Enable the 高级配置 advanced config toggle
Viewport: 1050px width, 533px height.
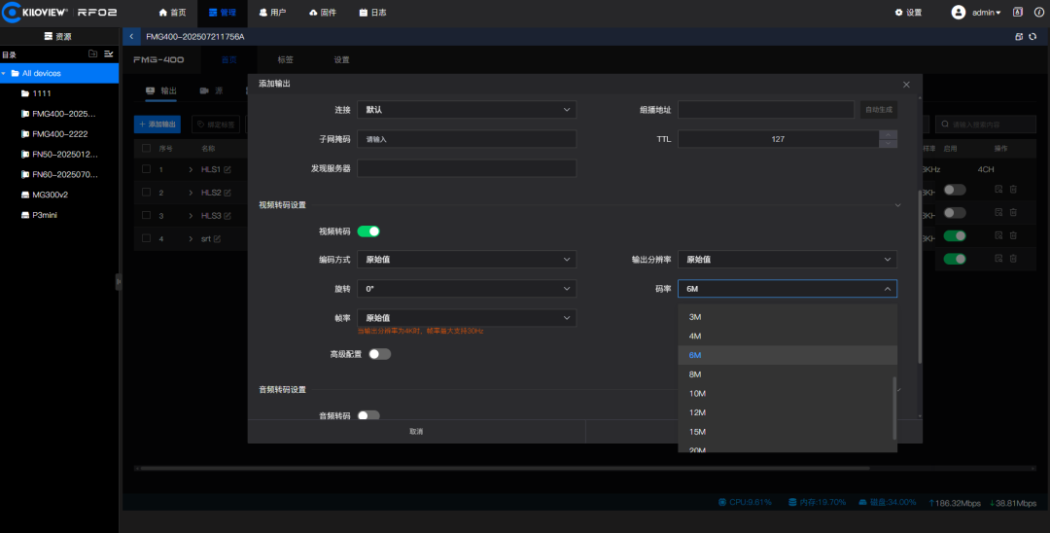click(379, 354)
